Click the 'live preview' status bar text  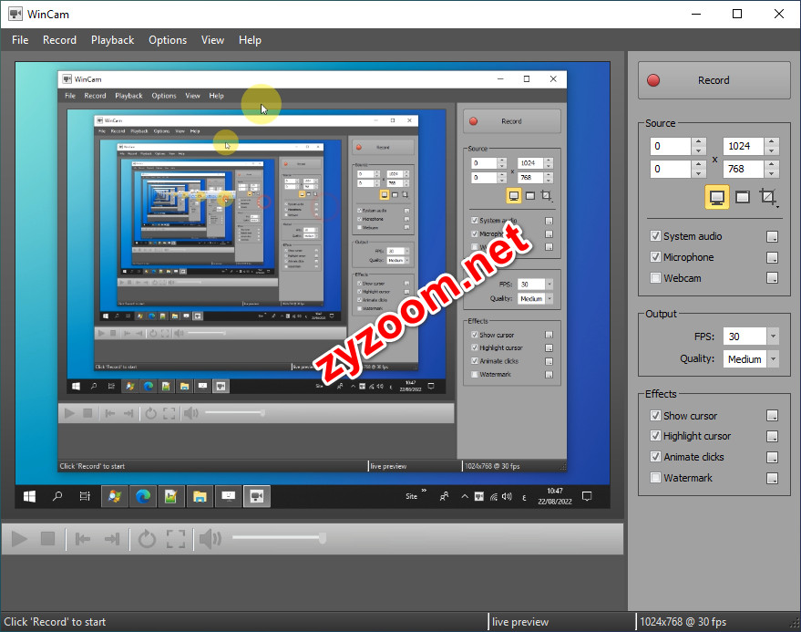click(520, 622)
